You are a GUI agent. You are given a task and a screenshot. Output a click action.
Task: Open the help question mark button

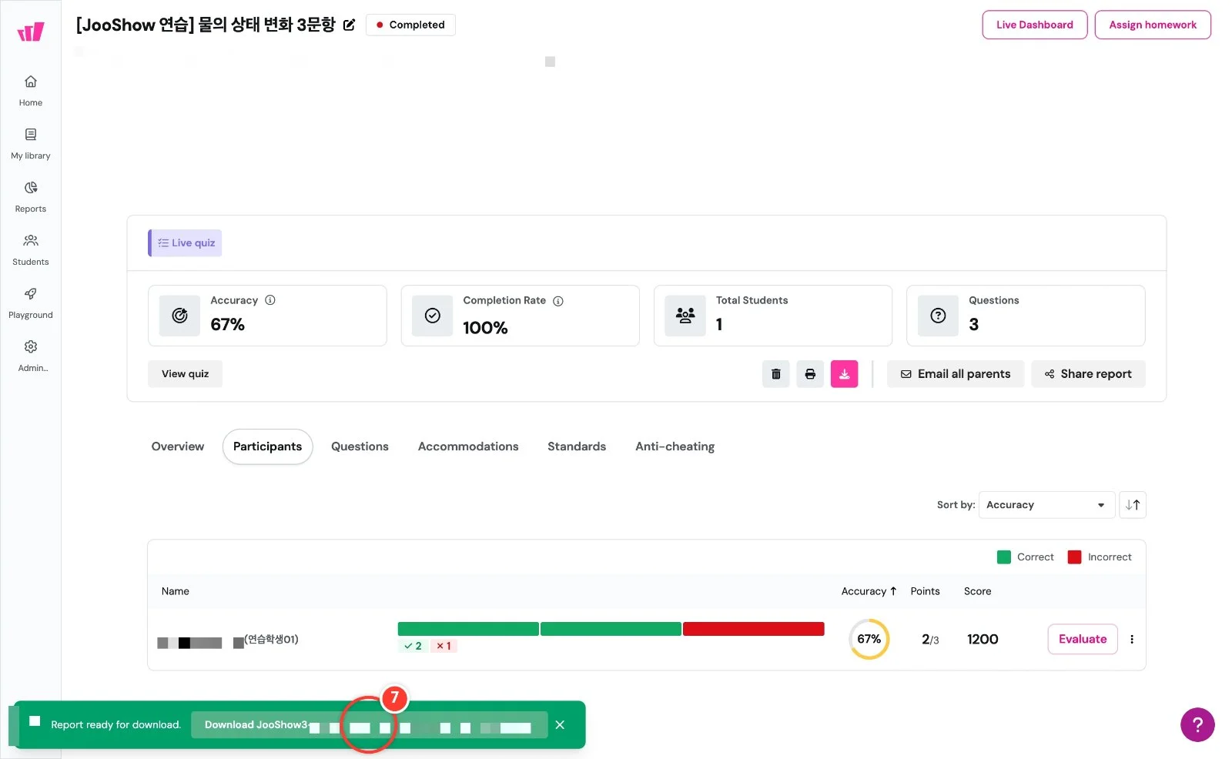click(x=1197, y=724)
